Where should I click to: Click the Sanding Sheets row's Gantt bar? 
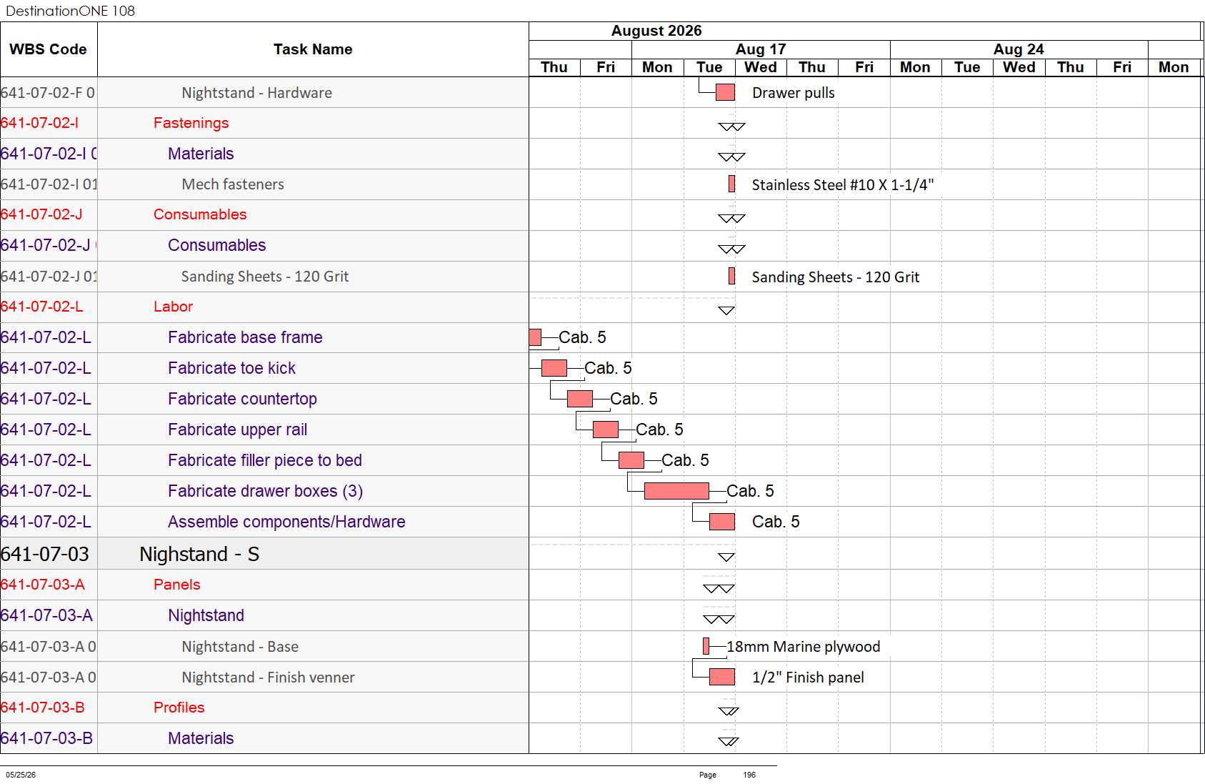pos(731,276)
